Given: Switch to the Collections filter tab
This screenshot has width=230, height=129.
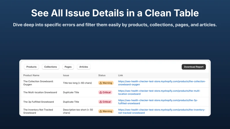Looking at the screenshot, I should point(51,67).
